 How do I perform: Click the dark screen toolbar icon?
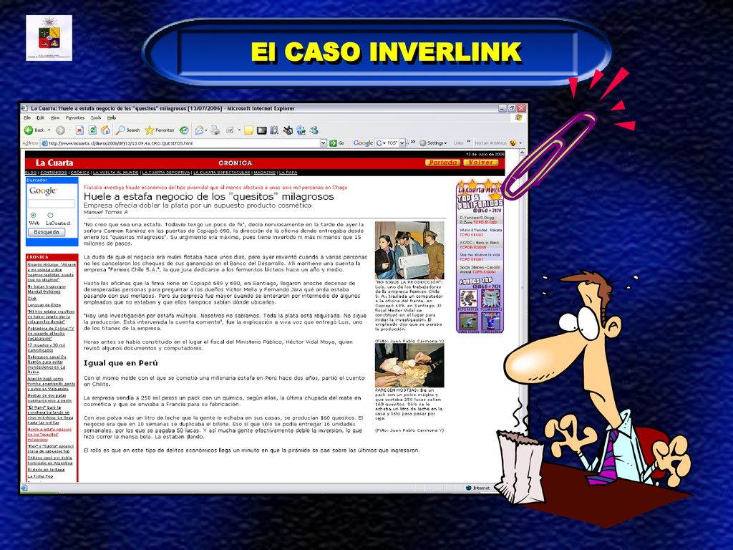(x=262, y=130)
